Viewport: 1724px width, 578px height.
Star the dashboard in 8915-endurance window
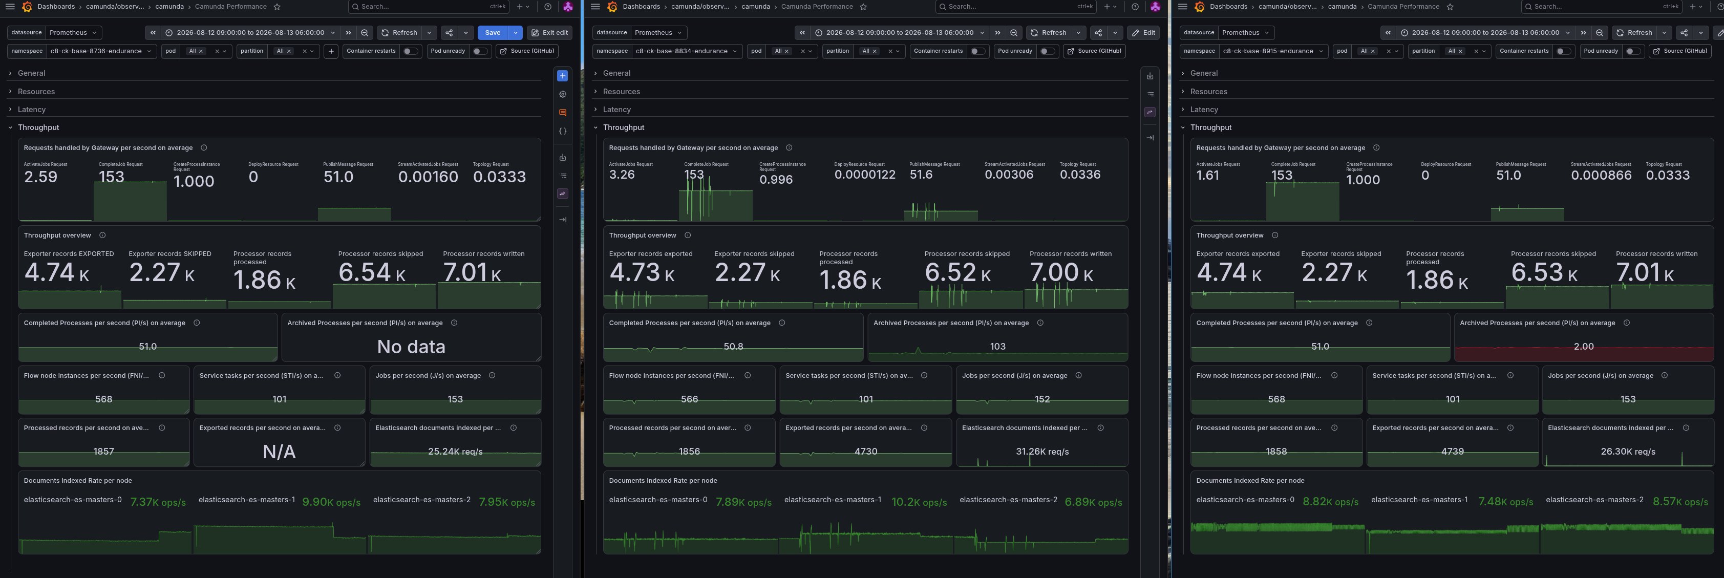(1450, 7)
